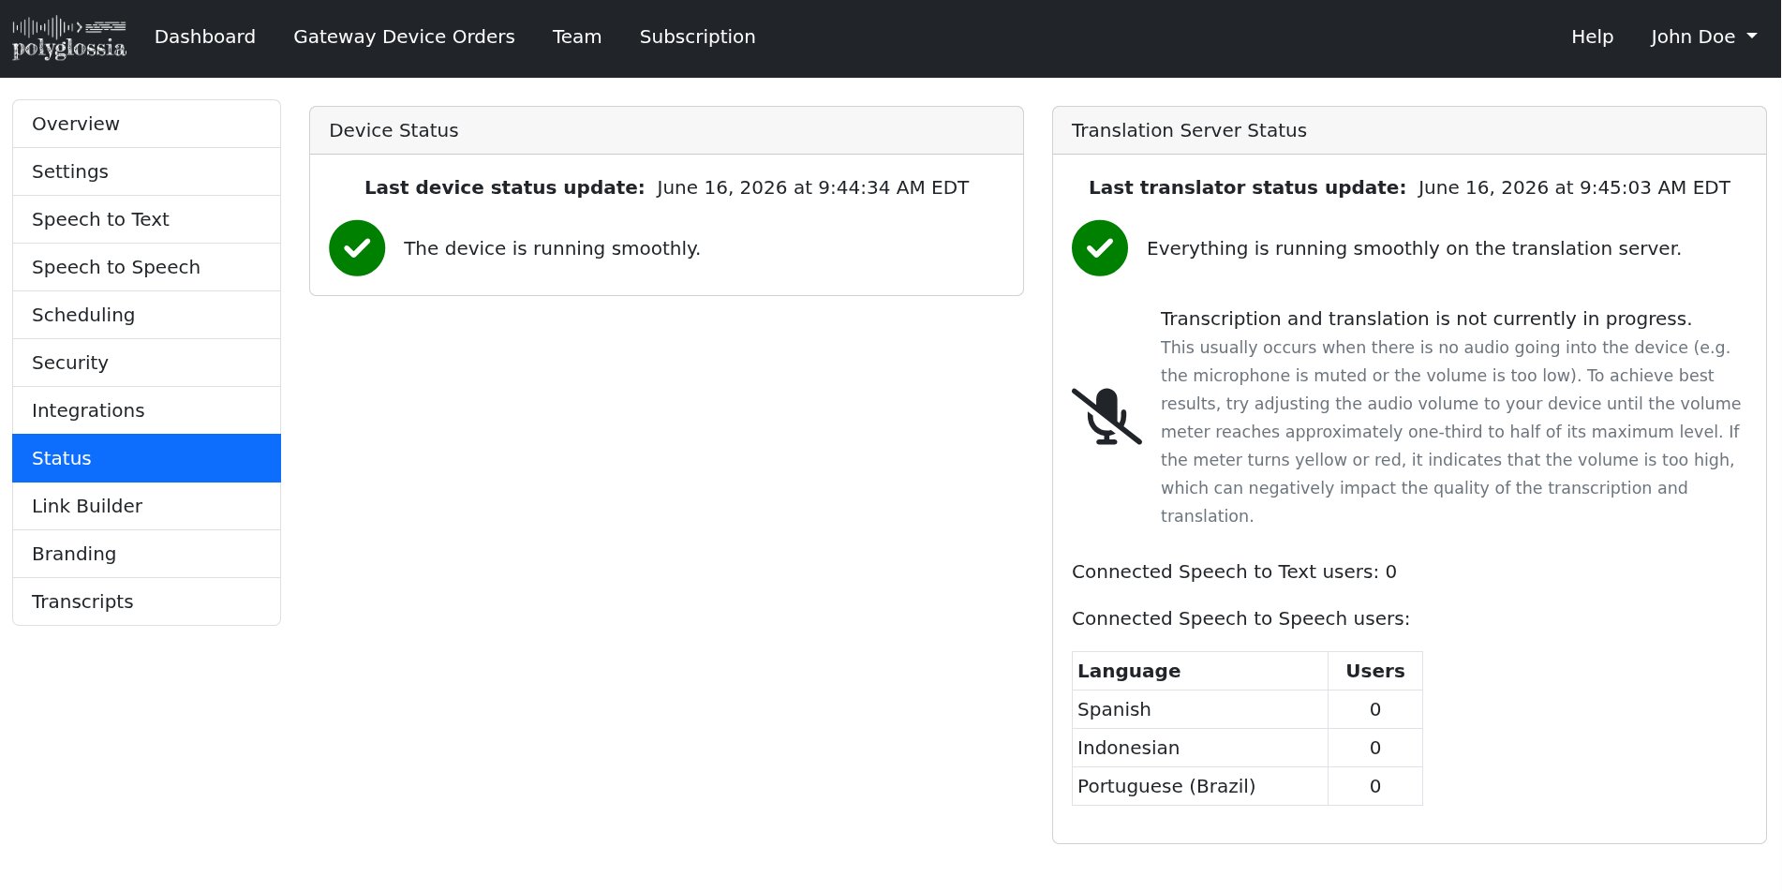
Task: Click the Indonesian users count 0
Action: pyautogui.click(x=1375, y=748)
